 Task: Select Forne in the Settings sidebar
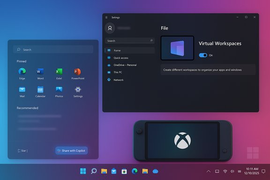point(130,51)
